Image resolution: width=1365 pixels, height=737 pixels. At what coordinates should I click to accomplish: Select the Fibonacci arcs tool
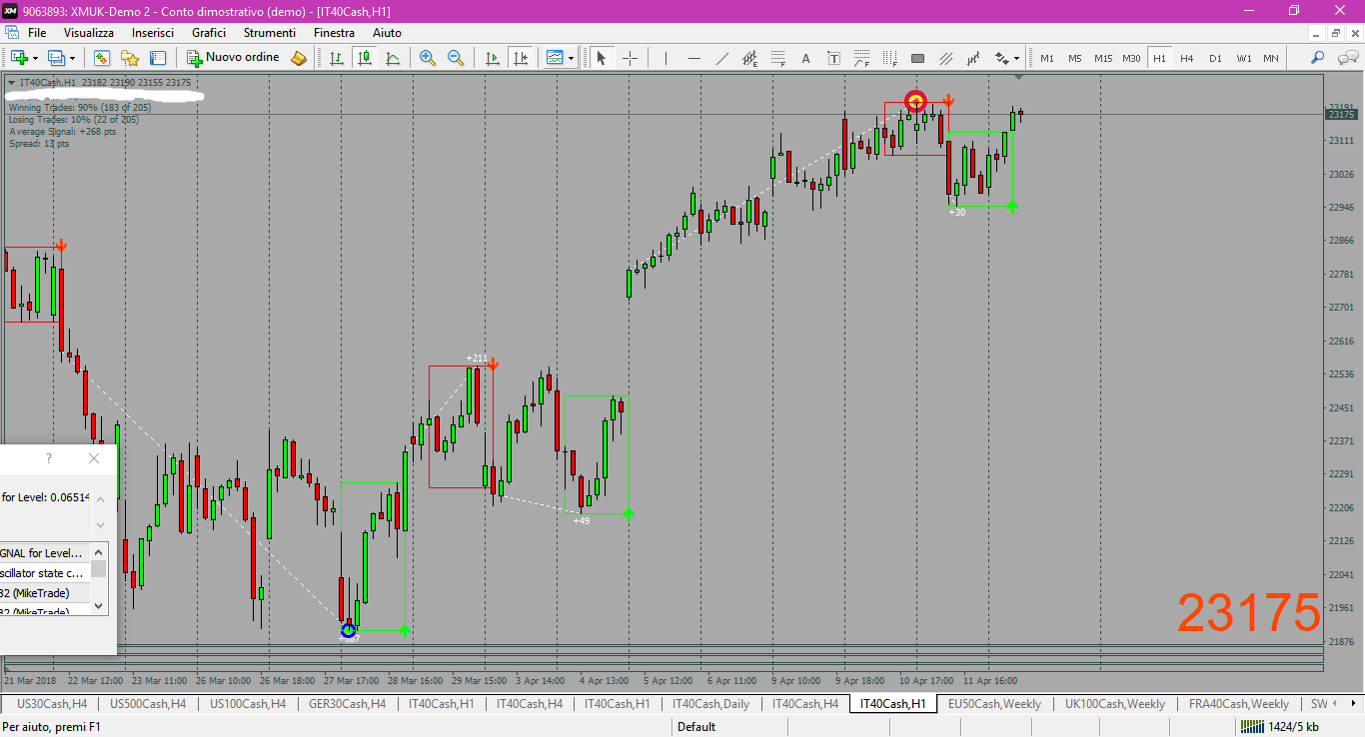[x=862, y=58]
